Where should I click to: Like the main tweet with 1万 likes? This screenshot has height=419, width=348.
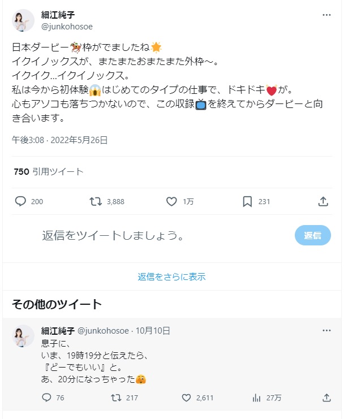(172, 201)
